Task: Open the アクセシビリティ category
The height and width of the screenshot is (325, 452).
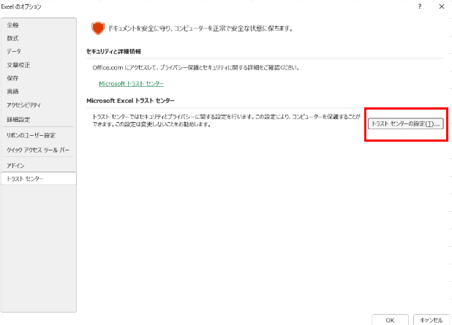Action: pos(38,105)
